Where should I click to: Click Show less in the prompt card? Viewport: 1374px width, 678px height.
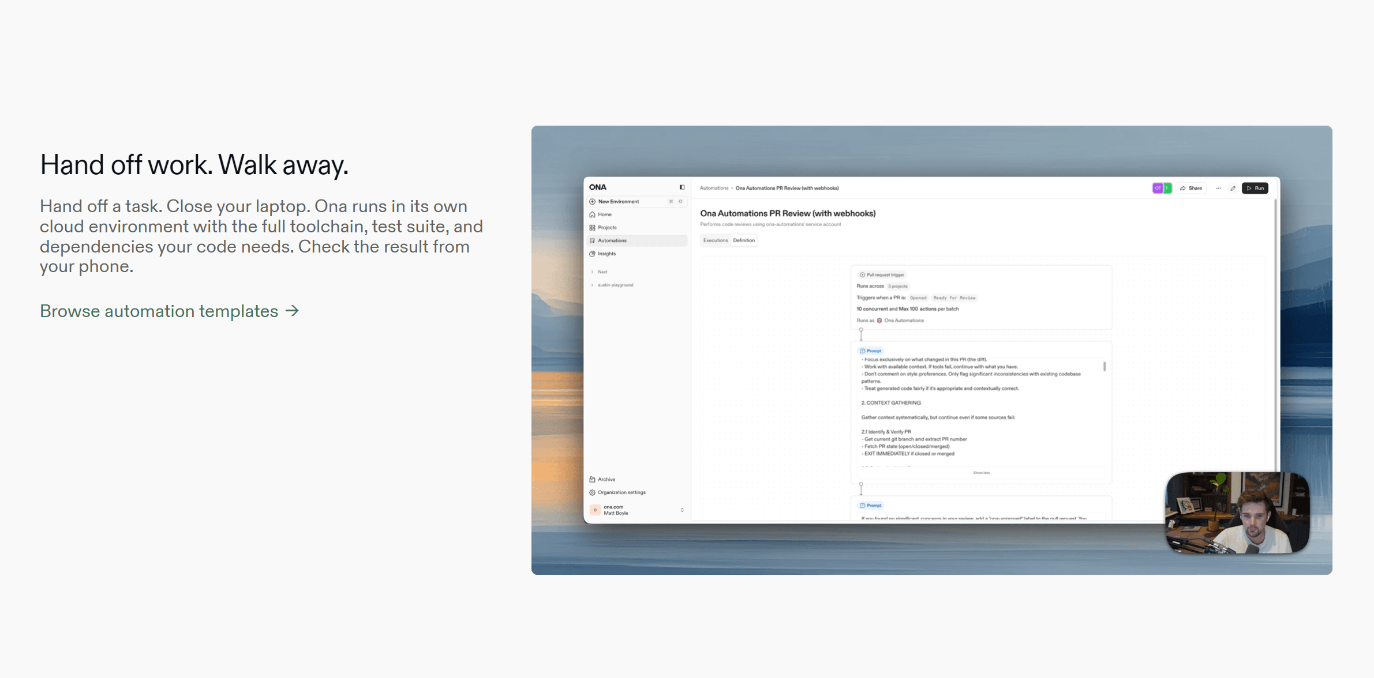pyautogui.click(x=981, y=473)
